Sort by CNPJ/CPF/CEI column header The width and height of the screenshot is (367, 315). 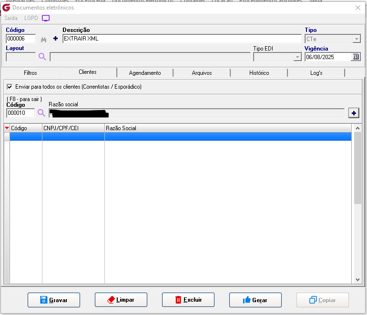(x=73, y=128)
